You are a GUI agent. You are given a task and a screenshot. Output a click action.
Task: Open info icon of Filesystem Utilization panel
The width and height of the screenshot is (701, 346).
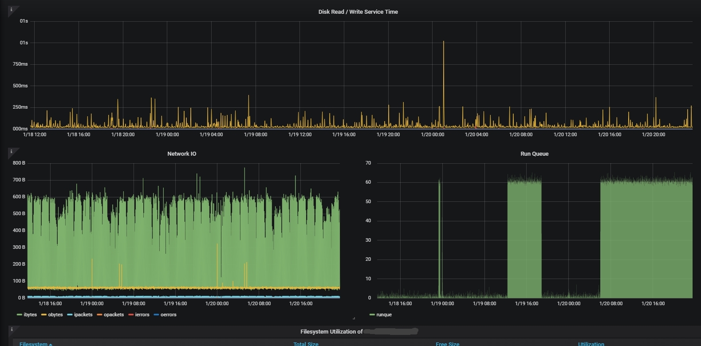tap(11, 329)
